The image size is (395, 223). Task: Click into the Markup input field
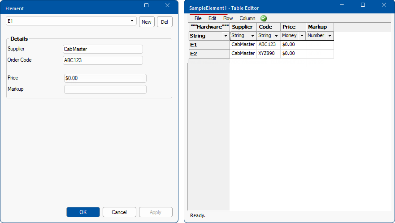[x=105, y=89]
